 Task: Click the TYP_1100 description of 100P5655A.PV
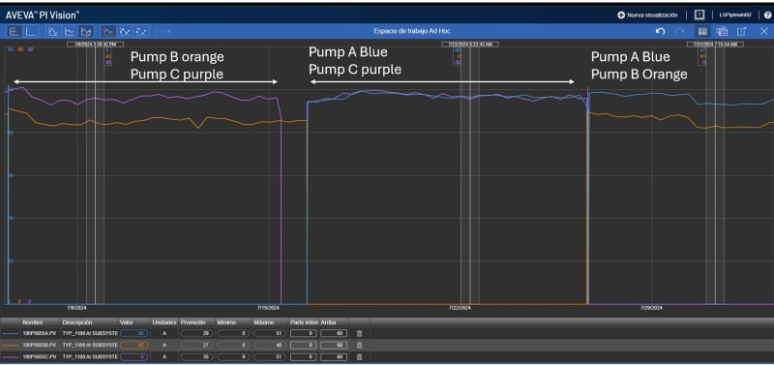(x=90, y=334)
